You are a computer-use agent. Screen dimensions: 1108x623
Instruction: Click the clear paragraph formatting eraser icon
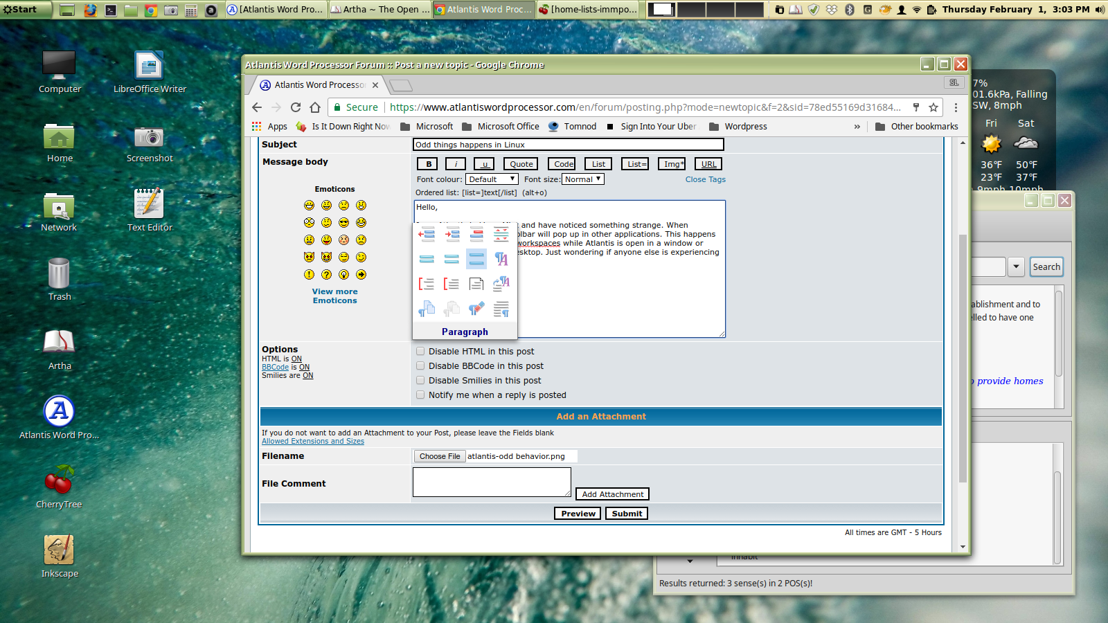pos(476,309)
